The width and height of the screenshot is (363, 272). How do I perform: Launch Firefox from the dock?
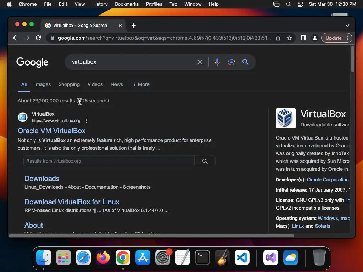(x=103, y=257)
